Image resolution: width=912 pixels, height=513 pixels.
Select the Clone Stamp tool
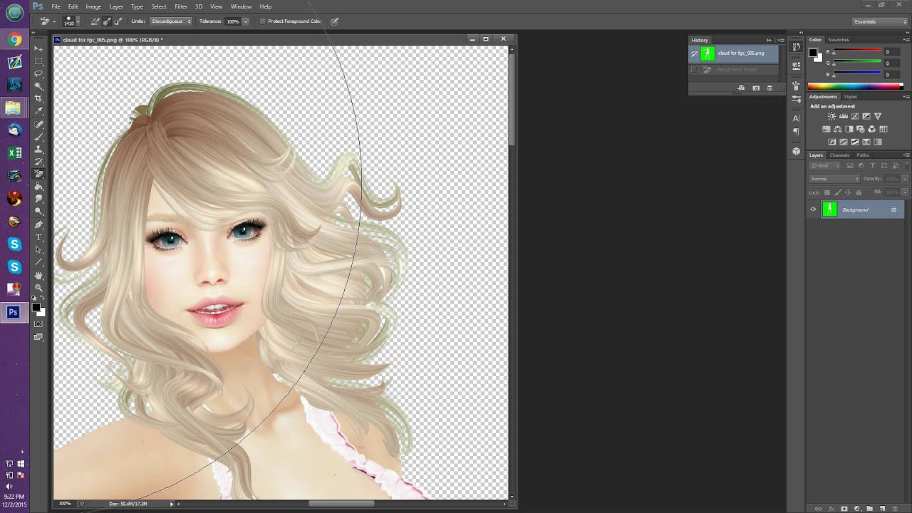click(38, 149)
